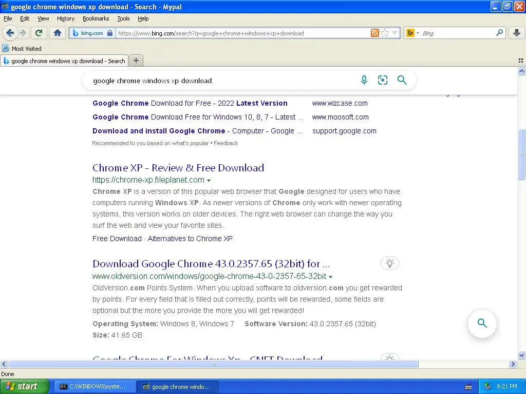Open the URL history dropdown arrow

click(x=395, y=33)
